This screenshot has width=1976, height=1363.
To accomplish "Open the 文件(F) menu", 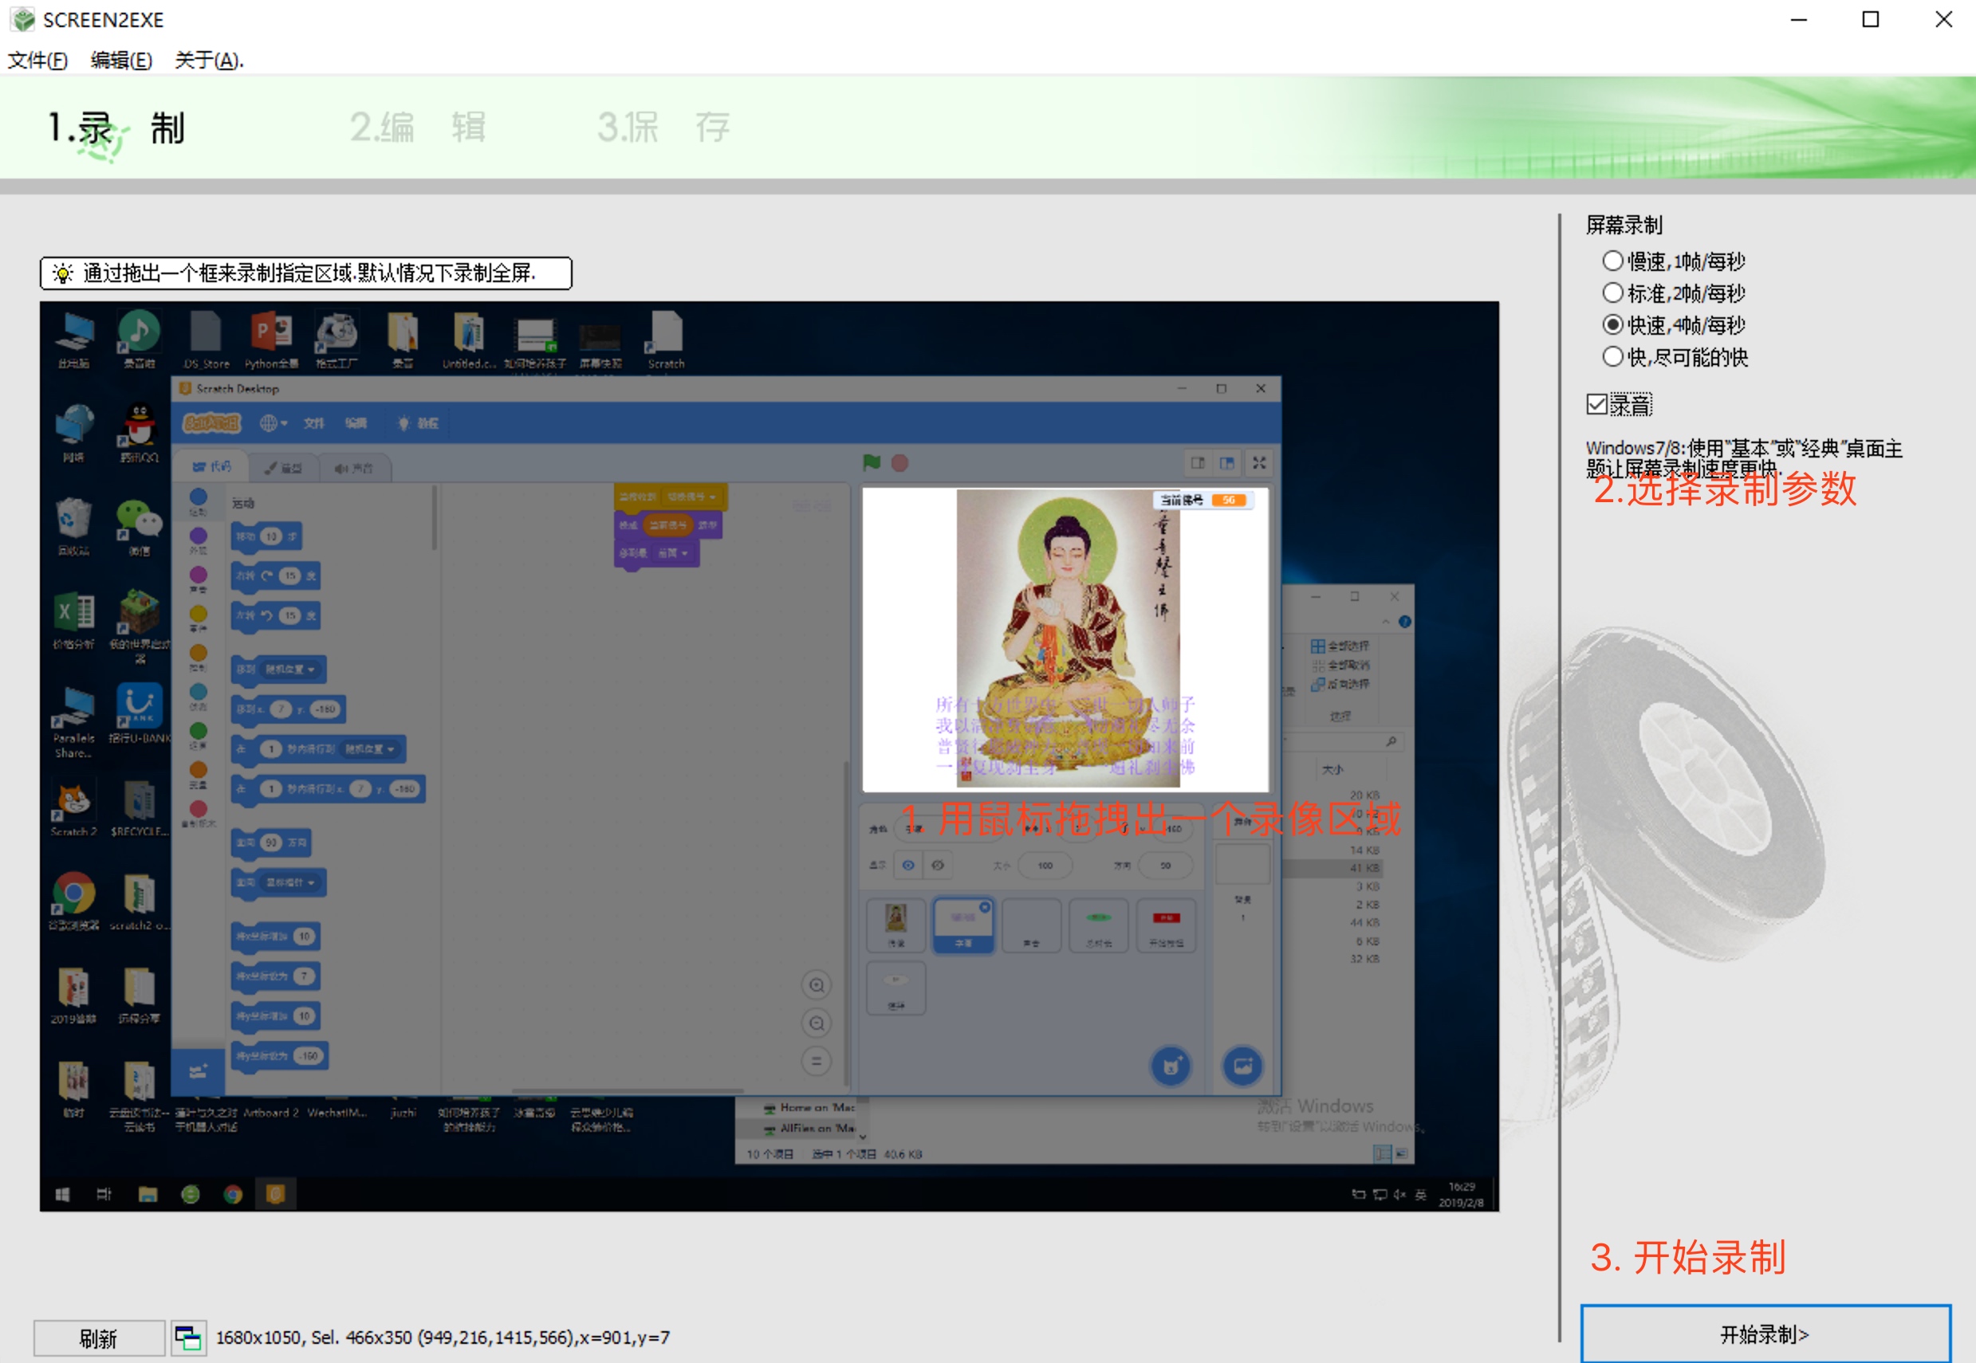I will tap(37, 60).
